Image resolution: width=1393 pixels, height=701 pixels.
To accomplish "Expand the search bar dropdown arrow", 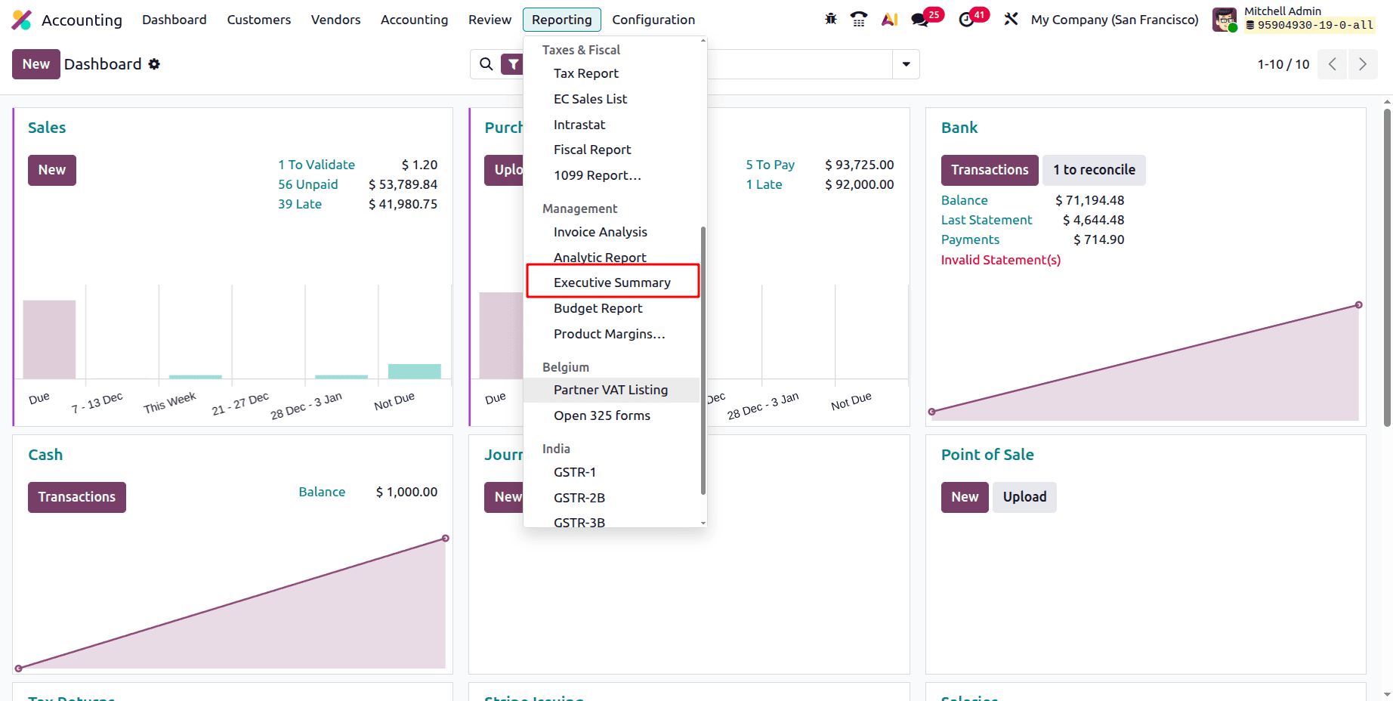I will (905, 64).
